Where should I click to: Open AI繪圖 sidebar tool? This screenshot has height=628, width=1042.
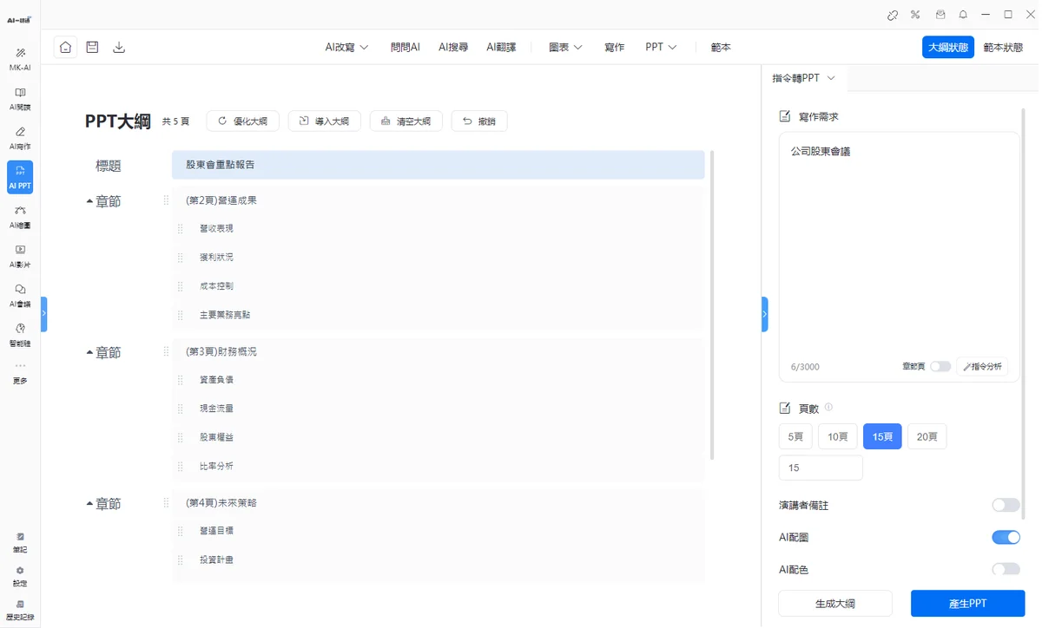(x=20, y=217)
